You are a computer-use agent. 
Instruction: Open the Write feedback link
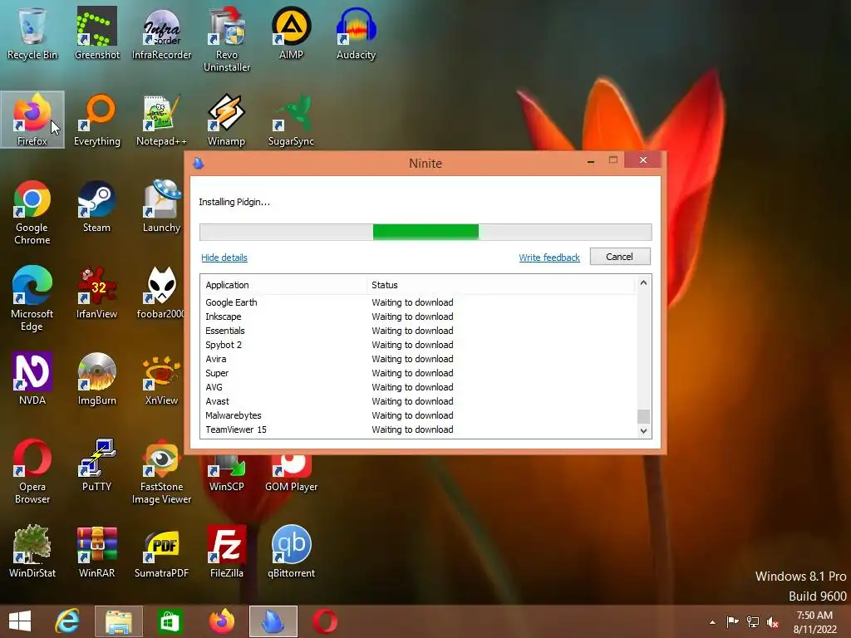549,258
